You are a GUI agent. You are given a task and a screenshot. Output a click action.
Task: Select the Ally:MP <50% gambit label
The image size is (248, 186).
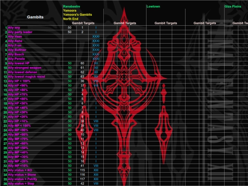click(18, 148)
